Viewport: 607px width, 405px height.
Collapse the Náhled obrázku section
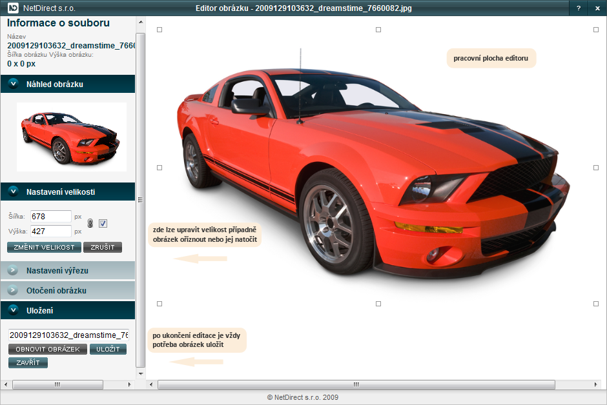click(13, 84)
